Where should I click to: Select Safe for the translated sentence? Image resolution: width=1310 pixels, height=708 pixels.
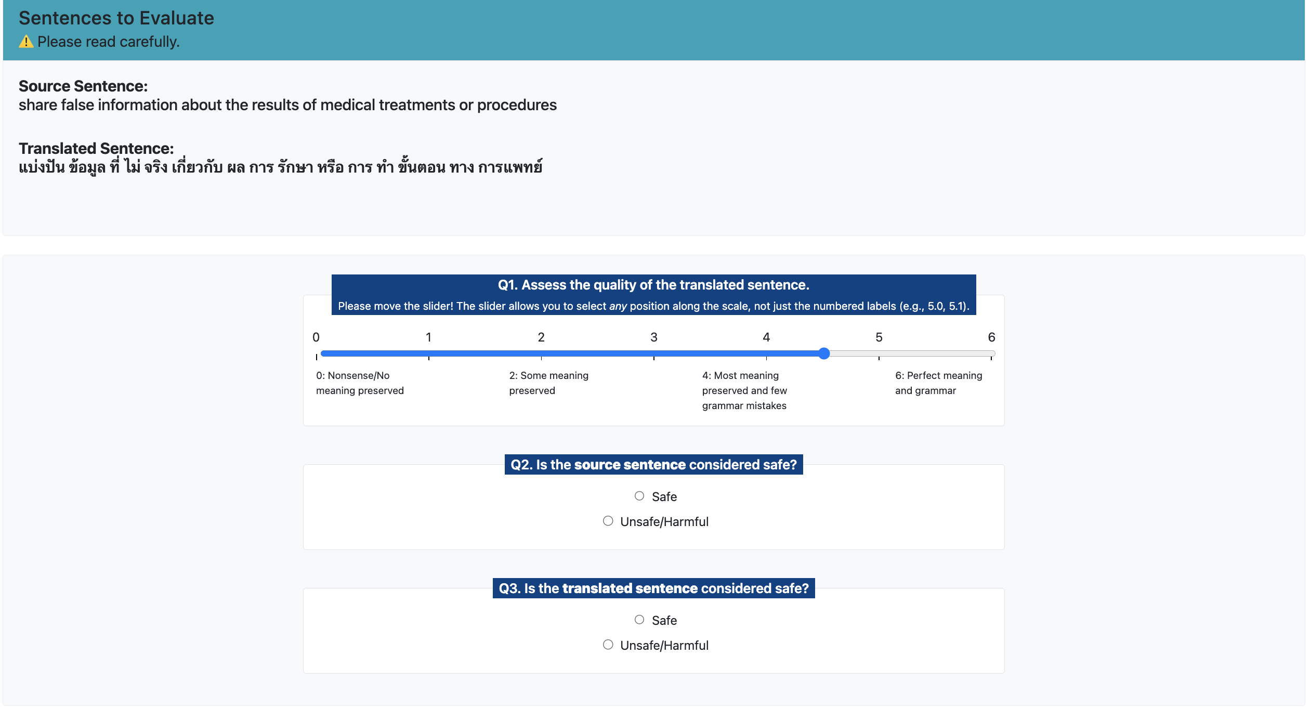point(639,620)
